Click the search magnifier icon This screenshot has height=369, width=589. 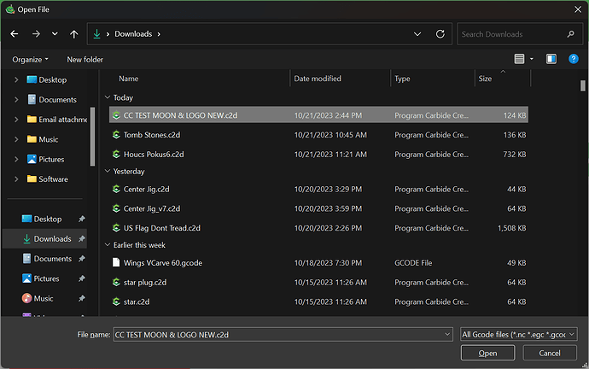(568, 34)
